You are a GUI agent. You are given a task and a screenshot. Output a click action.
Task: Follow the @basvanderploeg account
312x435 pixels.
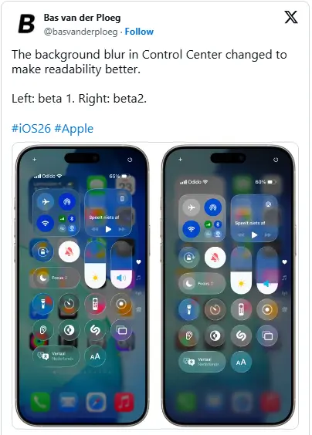(139, 32)
